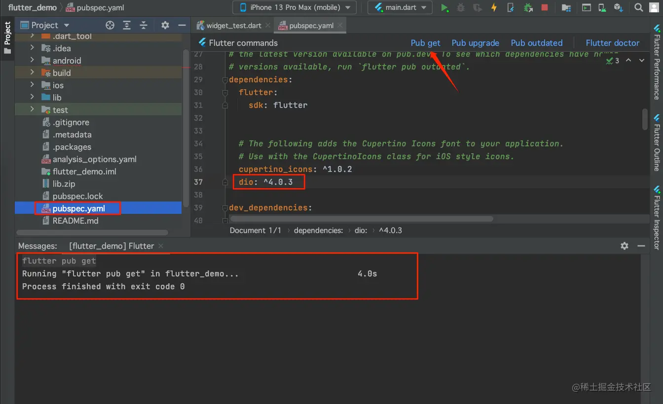Click the Flutter Hot Reload lightning icon

click(x=494, y=7)
